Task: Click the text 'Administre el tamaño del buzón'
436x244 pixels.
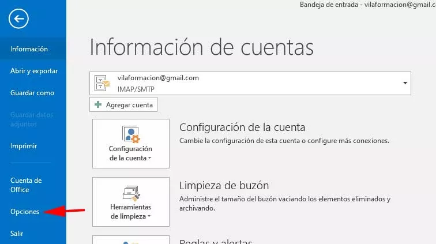Action: [228, 199]
